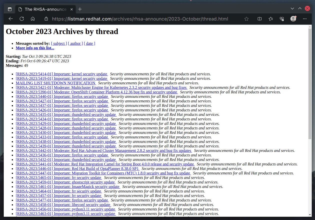Open RHSA-2023:5465-01 frr security update
Image resolution: width=315 pixels, height=220 pixels.
(x=59, y=178)
